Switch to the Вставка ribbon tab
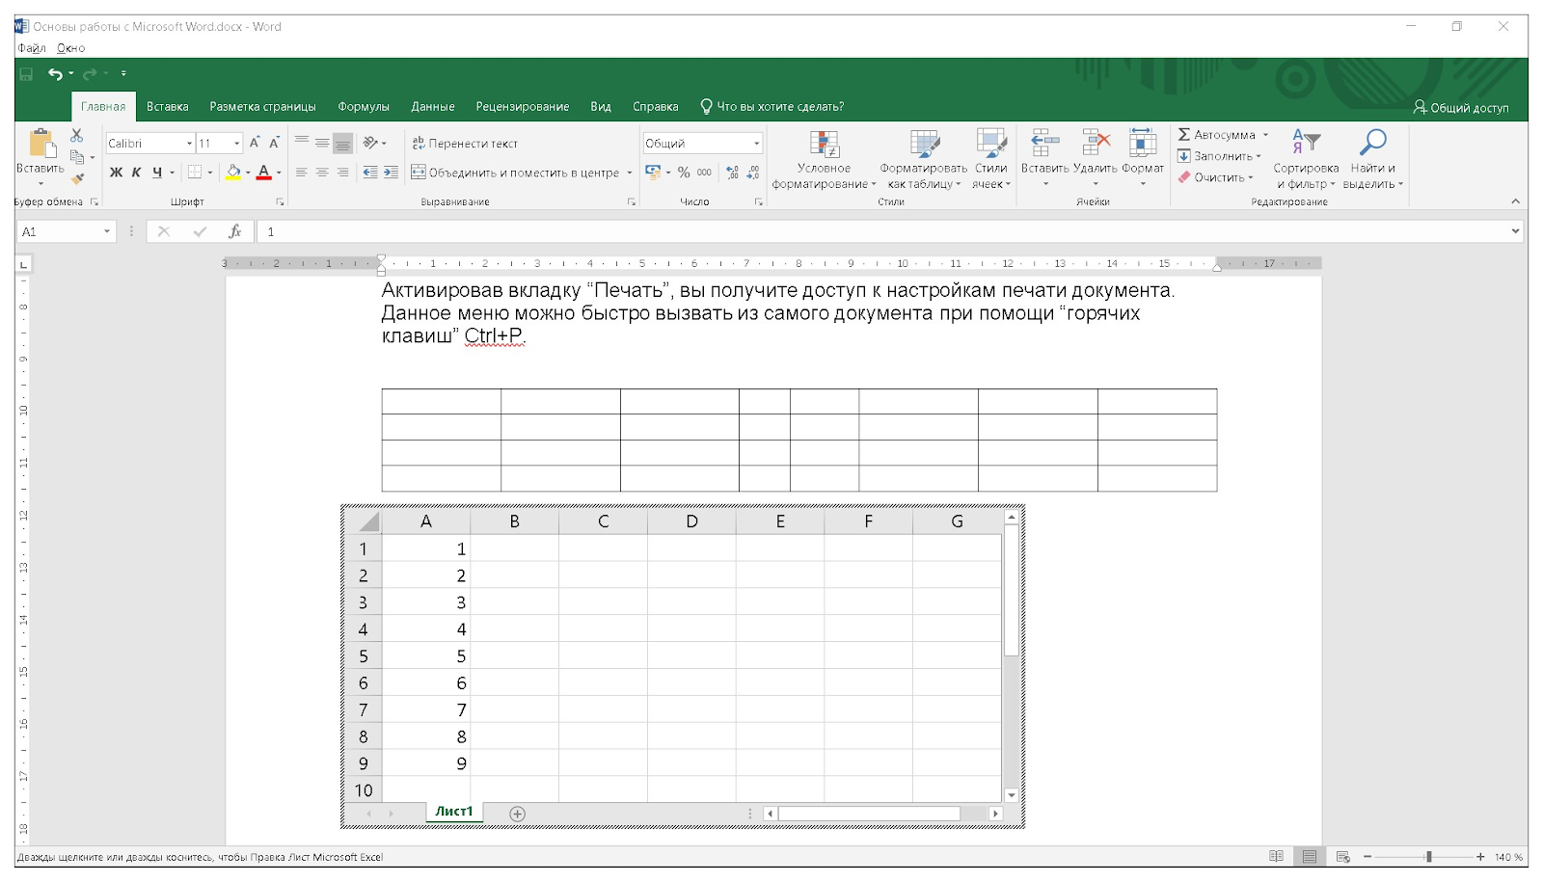1543x882 pixels. (167, 106)
